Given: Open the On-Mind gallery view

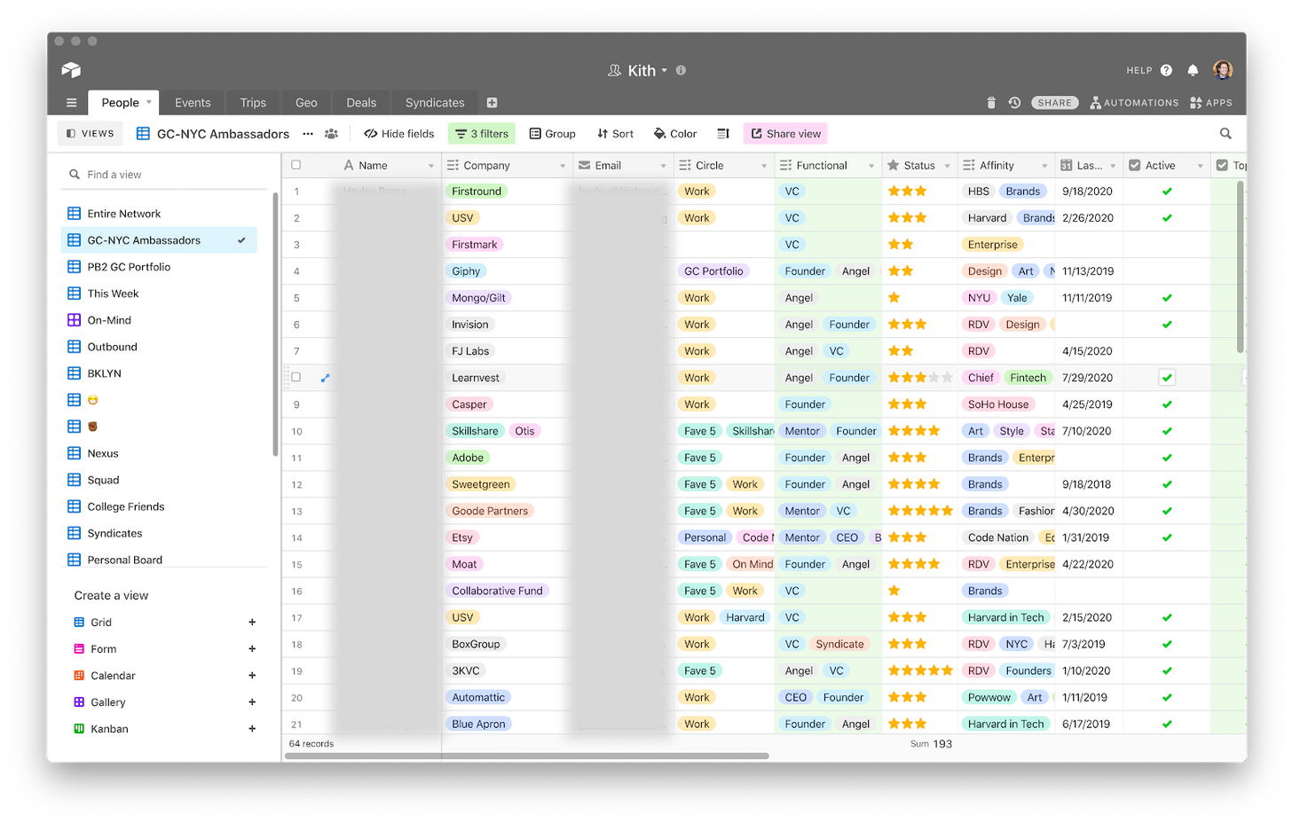Looking at the screenshot, I should tap(109, 320).
